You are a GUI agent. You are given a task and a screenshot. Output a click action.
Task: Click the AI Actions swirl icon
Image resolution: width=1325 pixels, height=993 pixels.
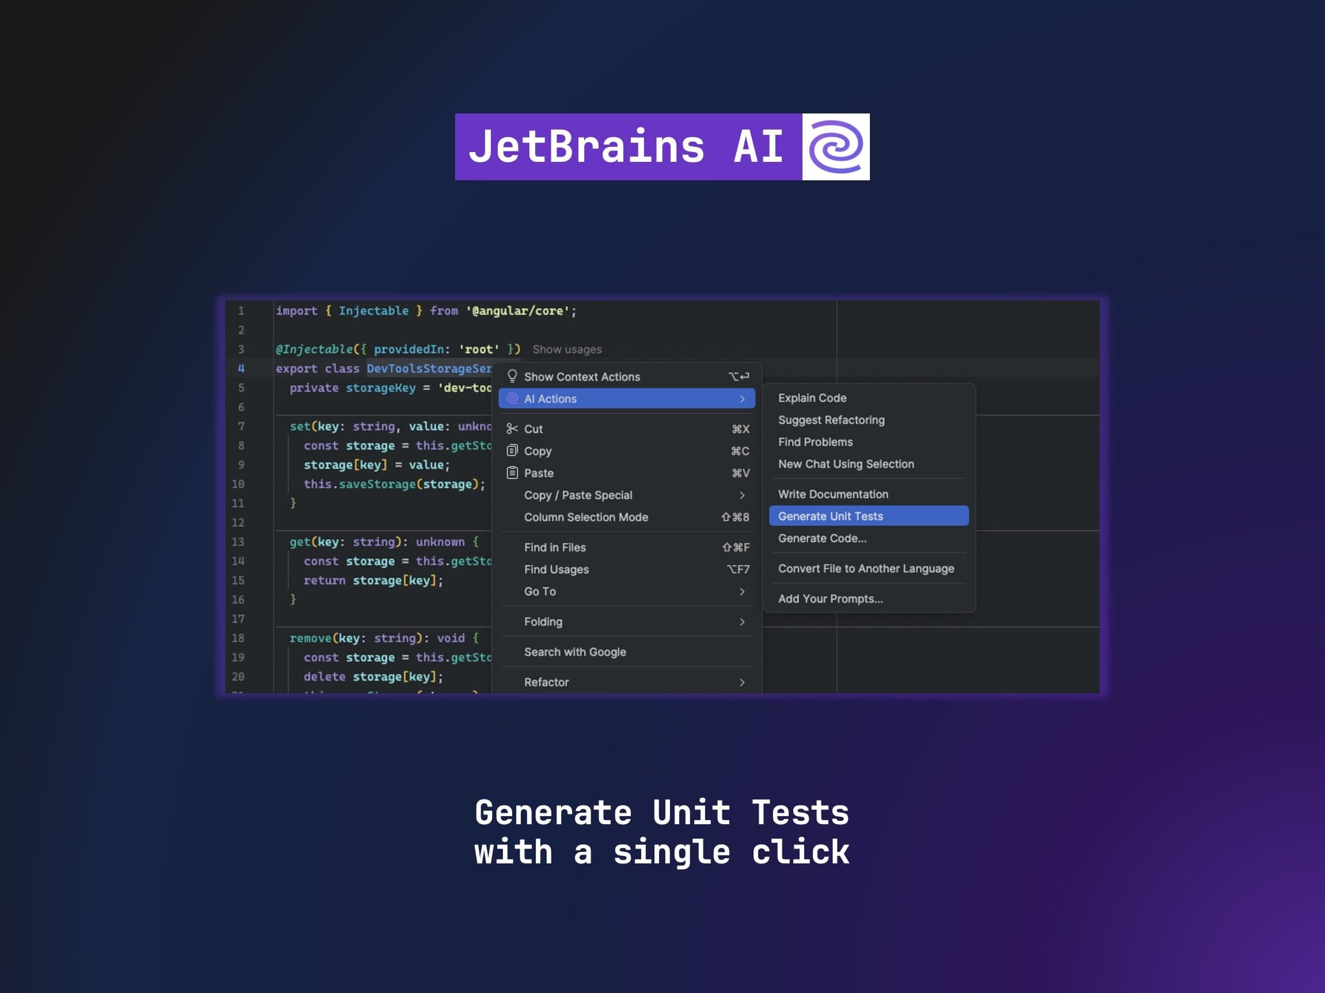pyautogui.click(x=512, y=398)
